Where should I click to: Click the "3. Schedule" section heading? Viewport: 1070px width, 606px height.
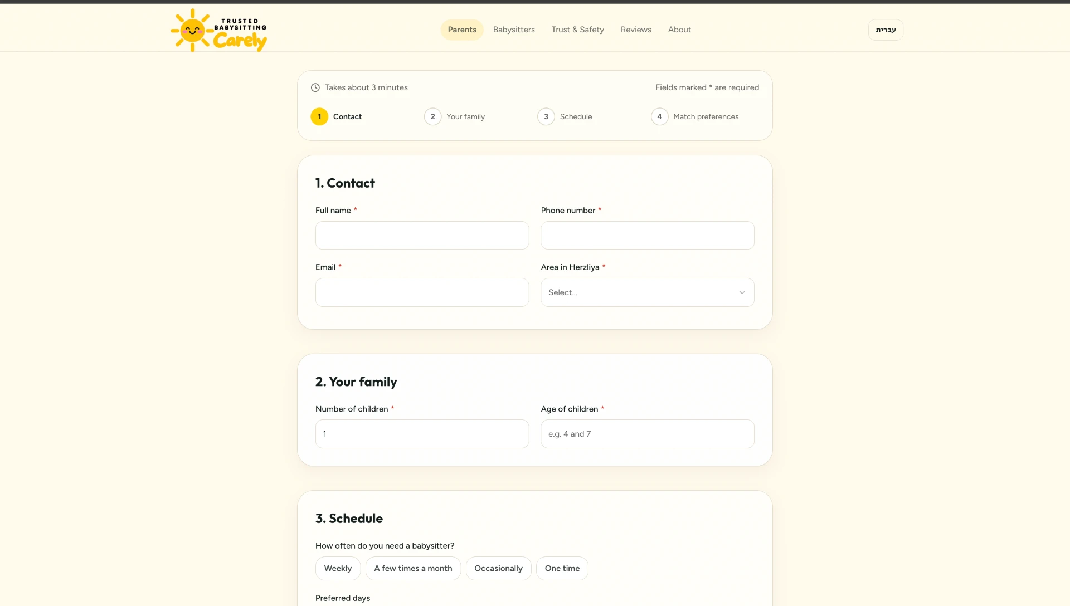(349, 519)
